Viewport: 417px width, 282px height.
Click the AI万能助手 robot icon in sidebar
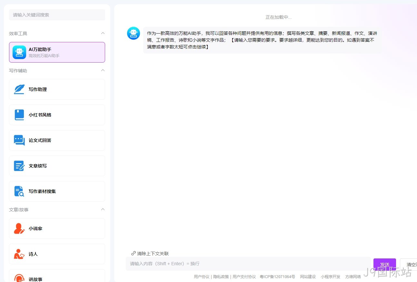19,52
